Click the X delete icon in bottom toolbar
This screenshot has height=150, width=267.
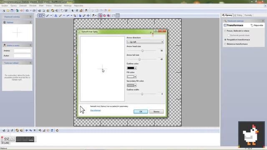tap(35, 130)
